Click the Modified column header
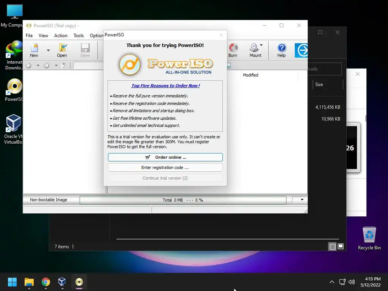 tap(250, 75)
